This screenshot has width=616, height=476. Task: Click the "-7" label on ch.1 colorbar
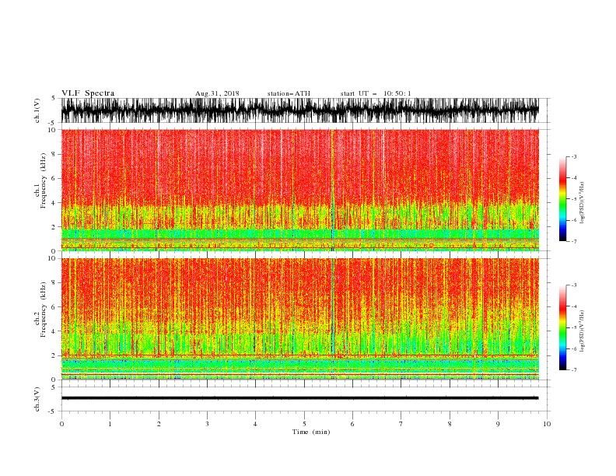click(574, 241)
